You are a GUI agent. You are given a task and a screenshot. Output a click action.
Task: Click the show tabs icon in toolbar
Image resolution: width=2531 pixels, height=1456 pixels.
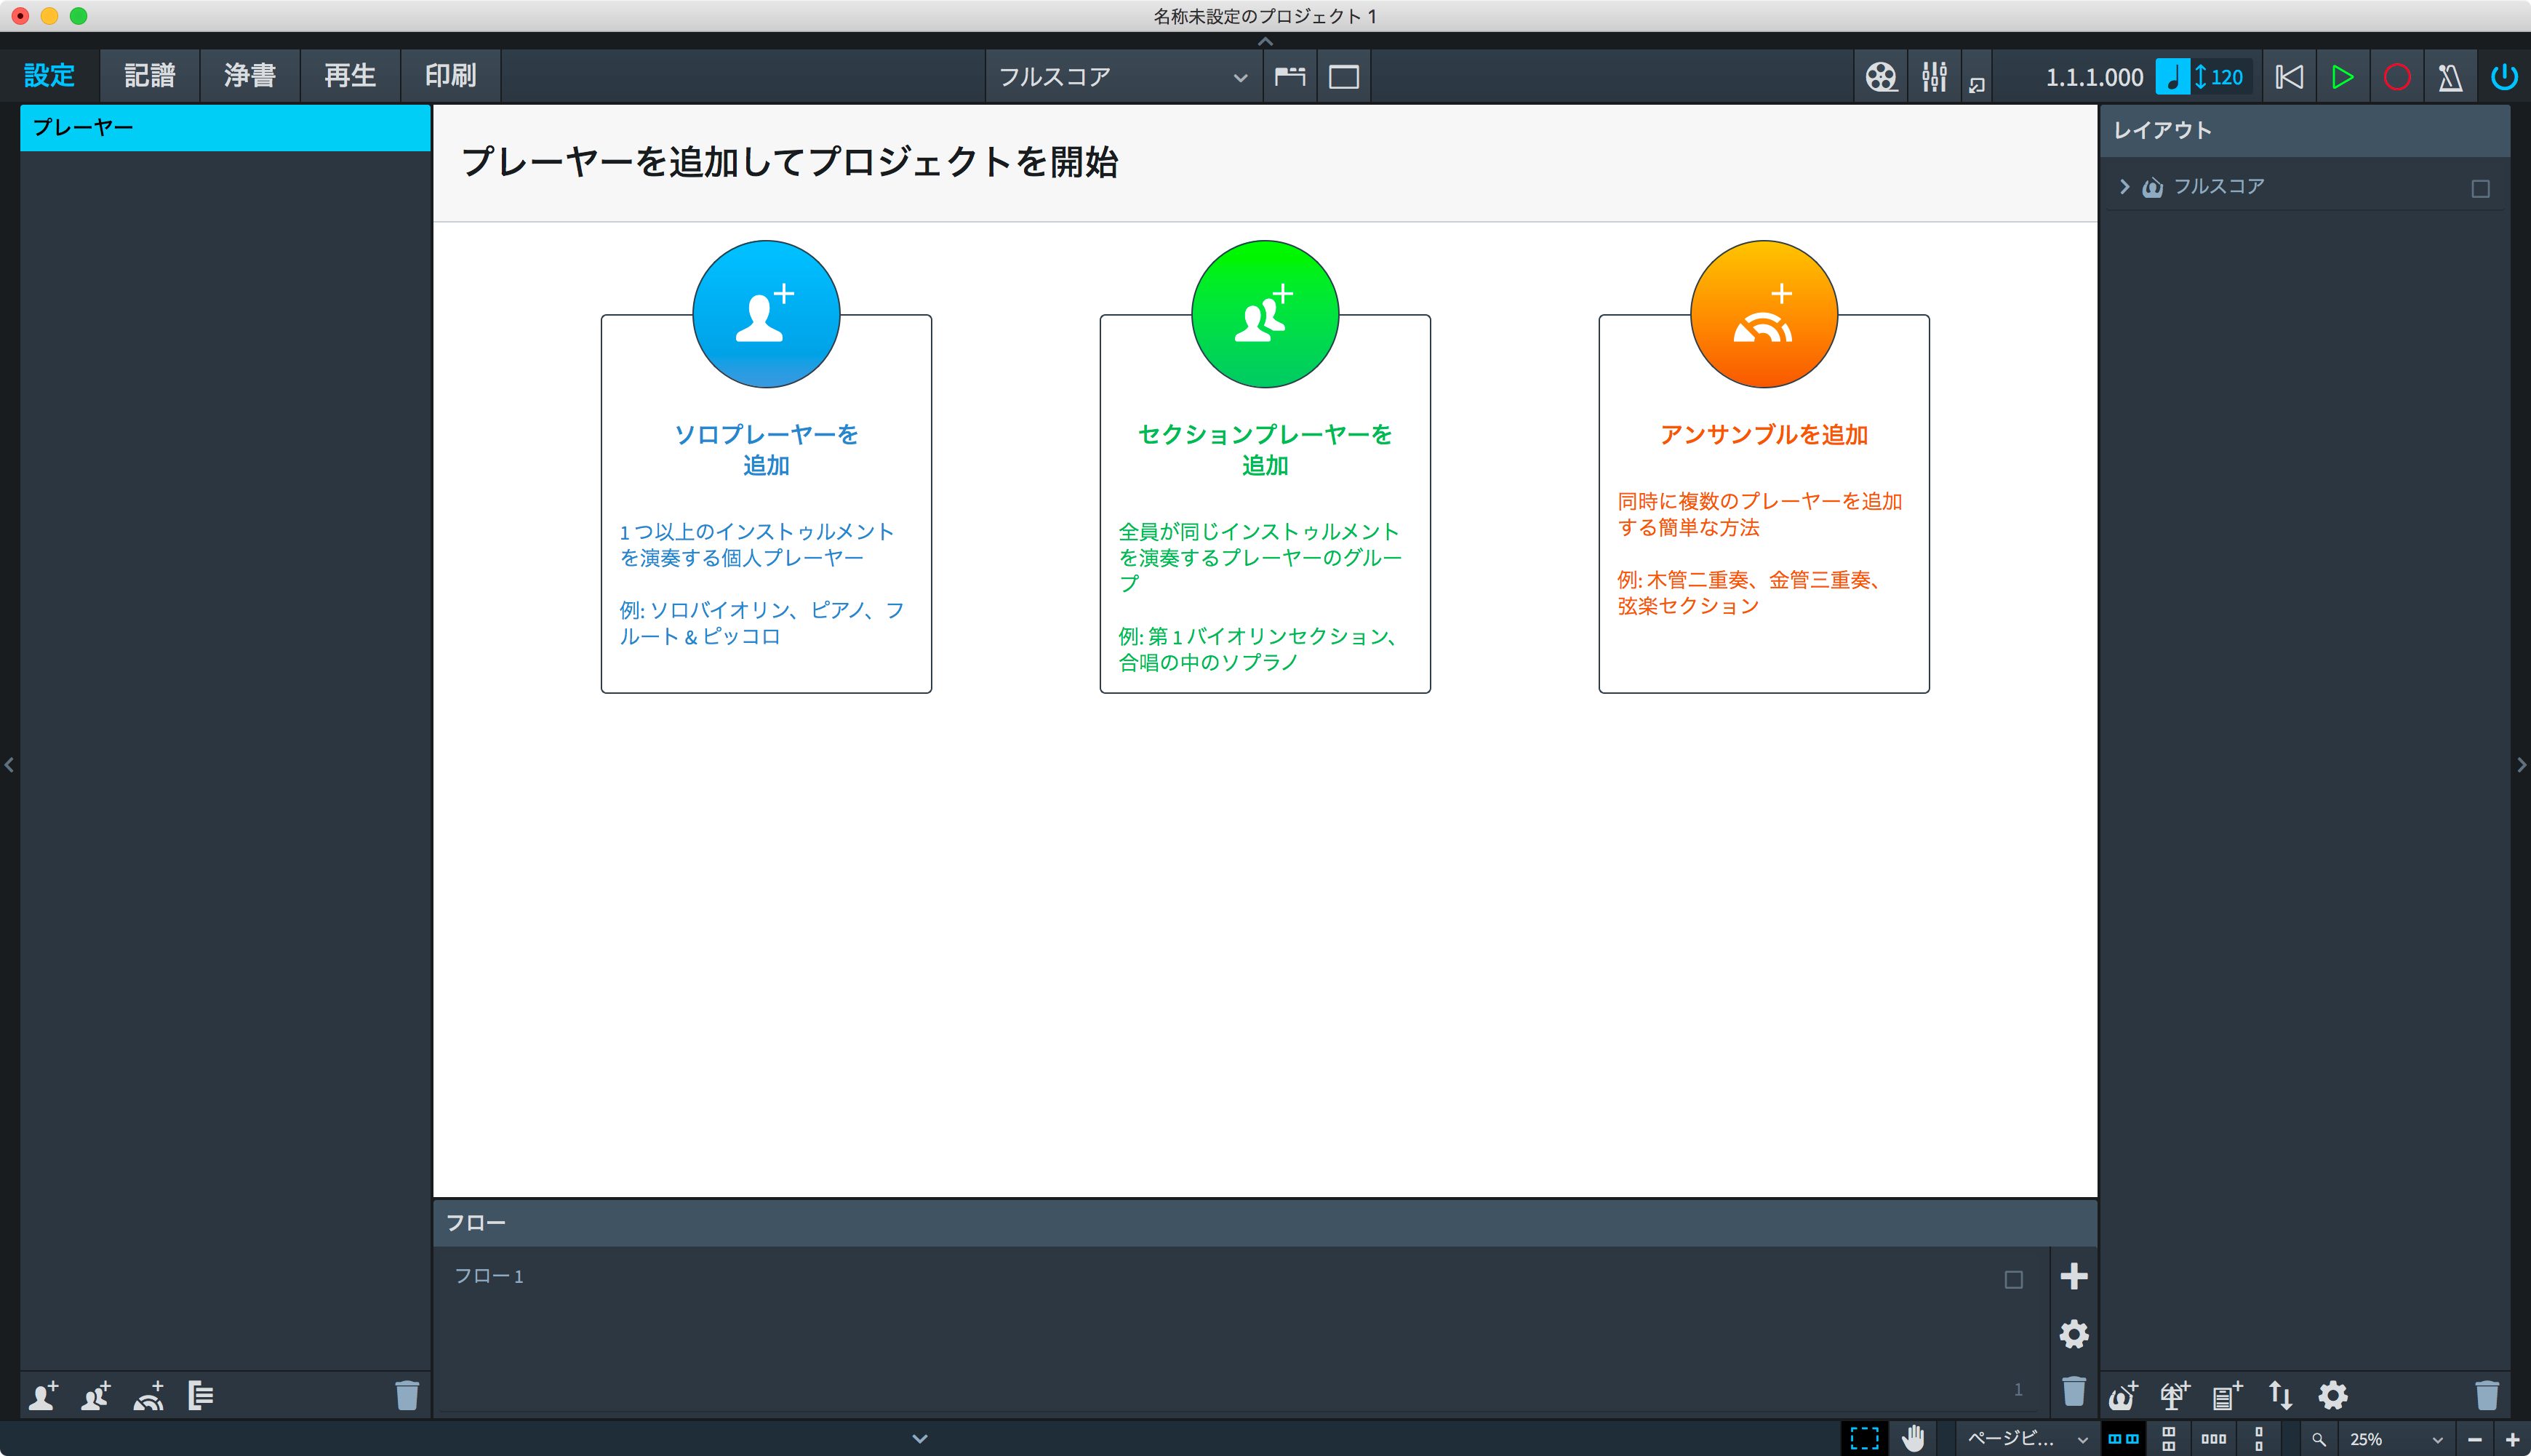tap(1290, 77)
